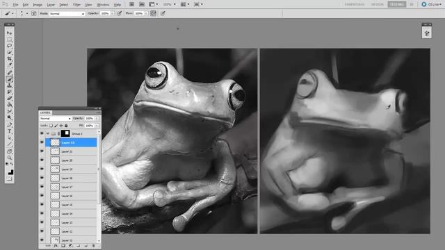Open the collapsed panel icon at the right
This screenshot has height=250, width=445.
[426, 34]
